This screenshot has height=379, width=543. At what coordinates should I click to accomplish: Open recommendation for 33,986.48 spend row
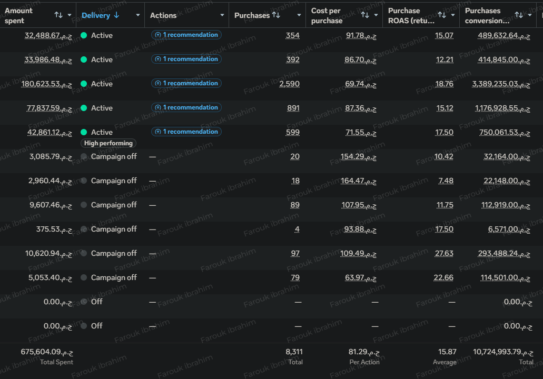click(186, 59)
